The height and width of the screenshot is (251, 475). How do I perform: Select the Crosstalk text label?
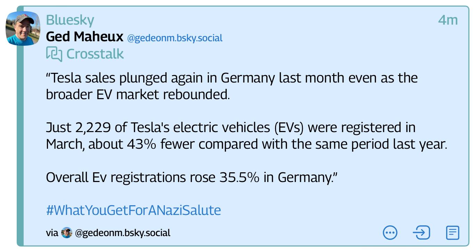click(95, 54)
